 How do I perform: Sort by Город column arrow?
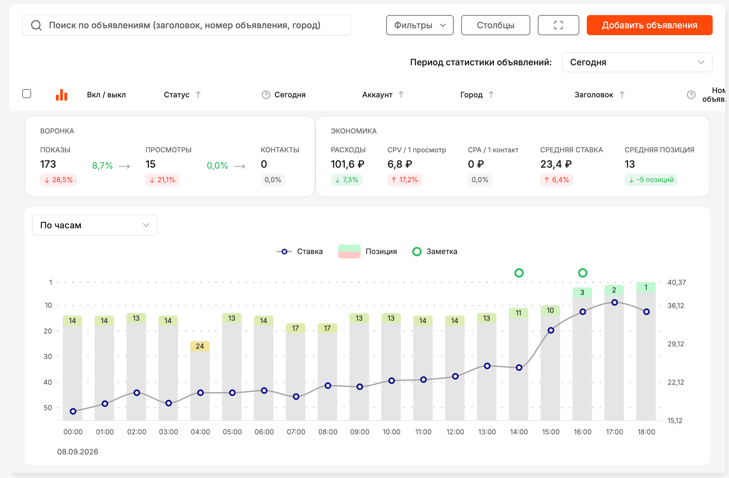pos(491,95)
